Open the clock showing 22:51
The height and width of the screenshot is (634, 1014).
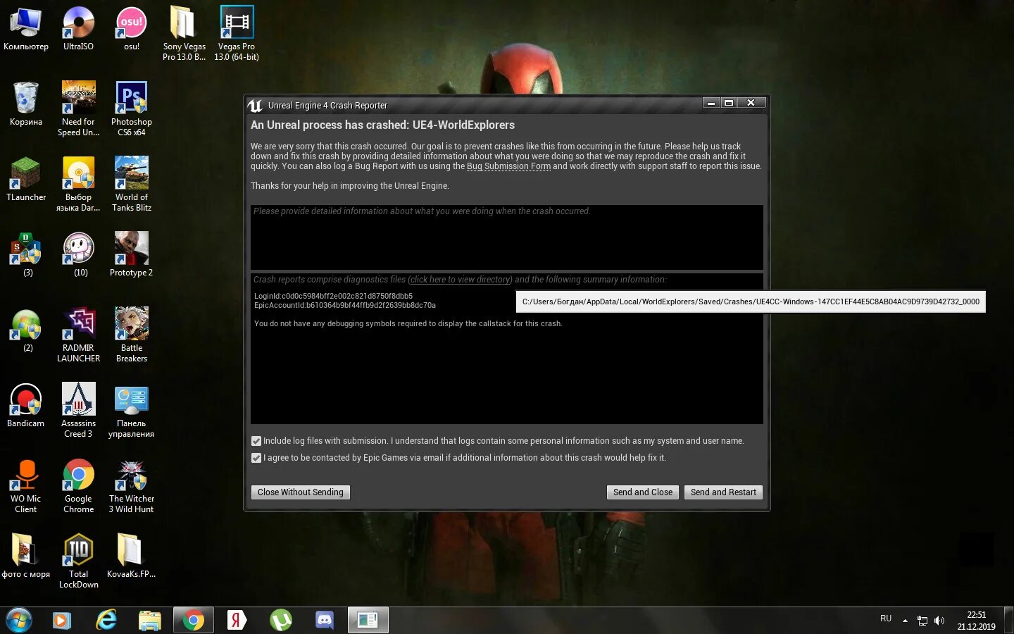tap(976, 621)
